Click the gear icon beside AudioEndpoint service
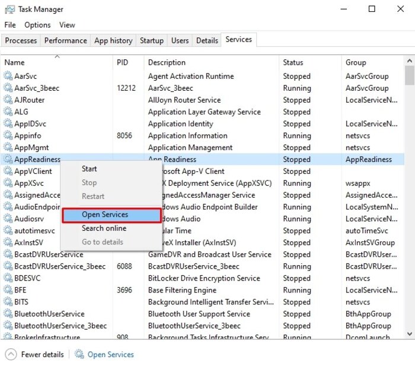Image resolution: width=415 pixels, height=369 pixels. pos(8,206)
